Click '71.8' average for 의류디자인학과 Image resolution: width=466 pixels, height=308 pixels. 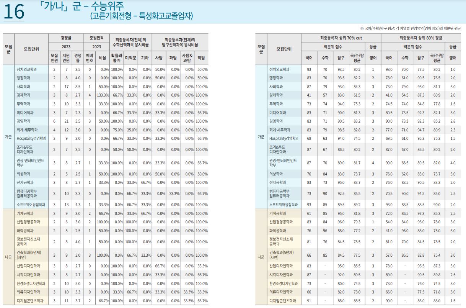(x=437, y=292)
